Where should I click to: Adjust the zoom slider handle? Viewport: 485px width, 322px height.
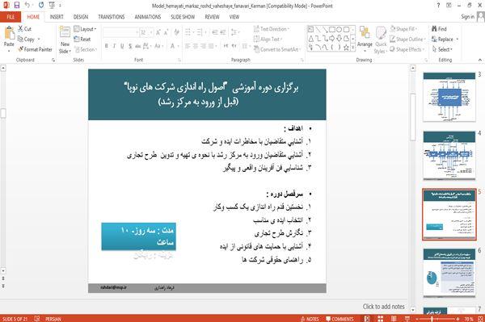(x=432, y=319)
